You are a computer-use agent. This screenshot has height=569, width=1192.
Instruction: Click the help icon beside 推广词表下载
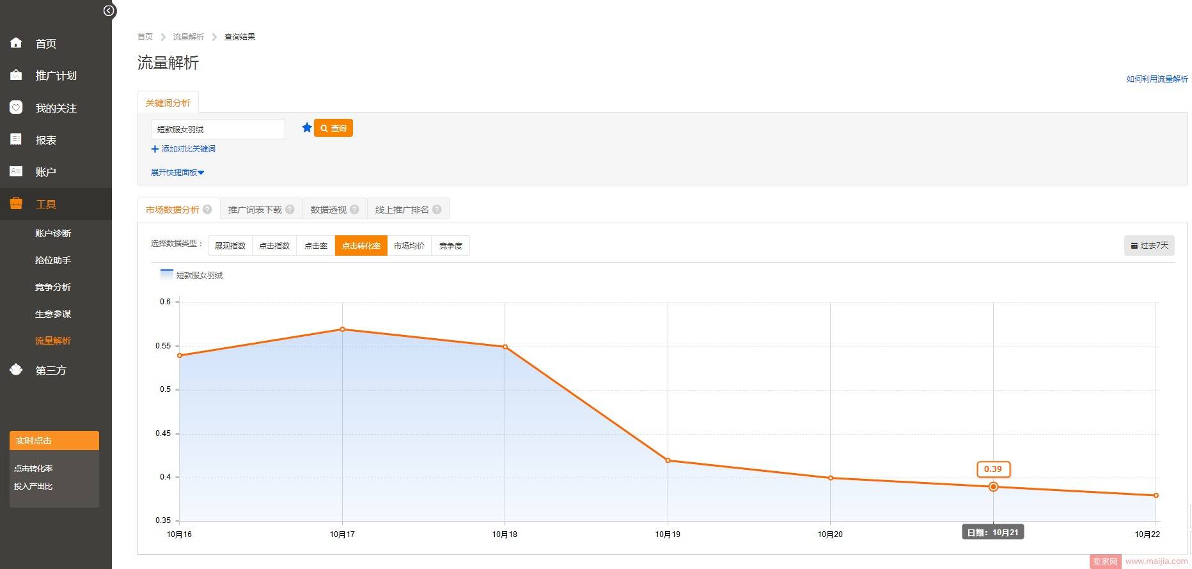point(290,210)
